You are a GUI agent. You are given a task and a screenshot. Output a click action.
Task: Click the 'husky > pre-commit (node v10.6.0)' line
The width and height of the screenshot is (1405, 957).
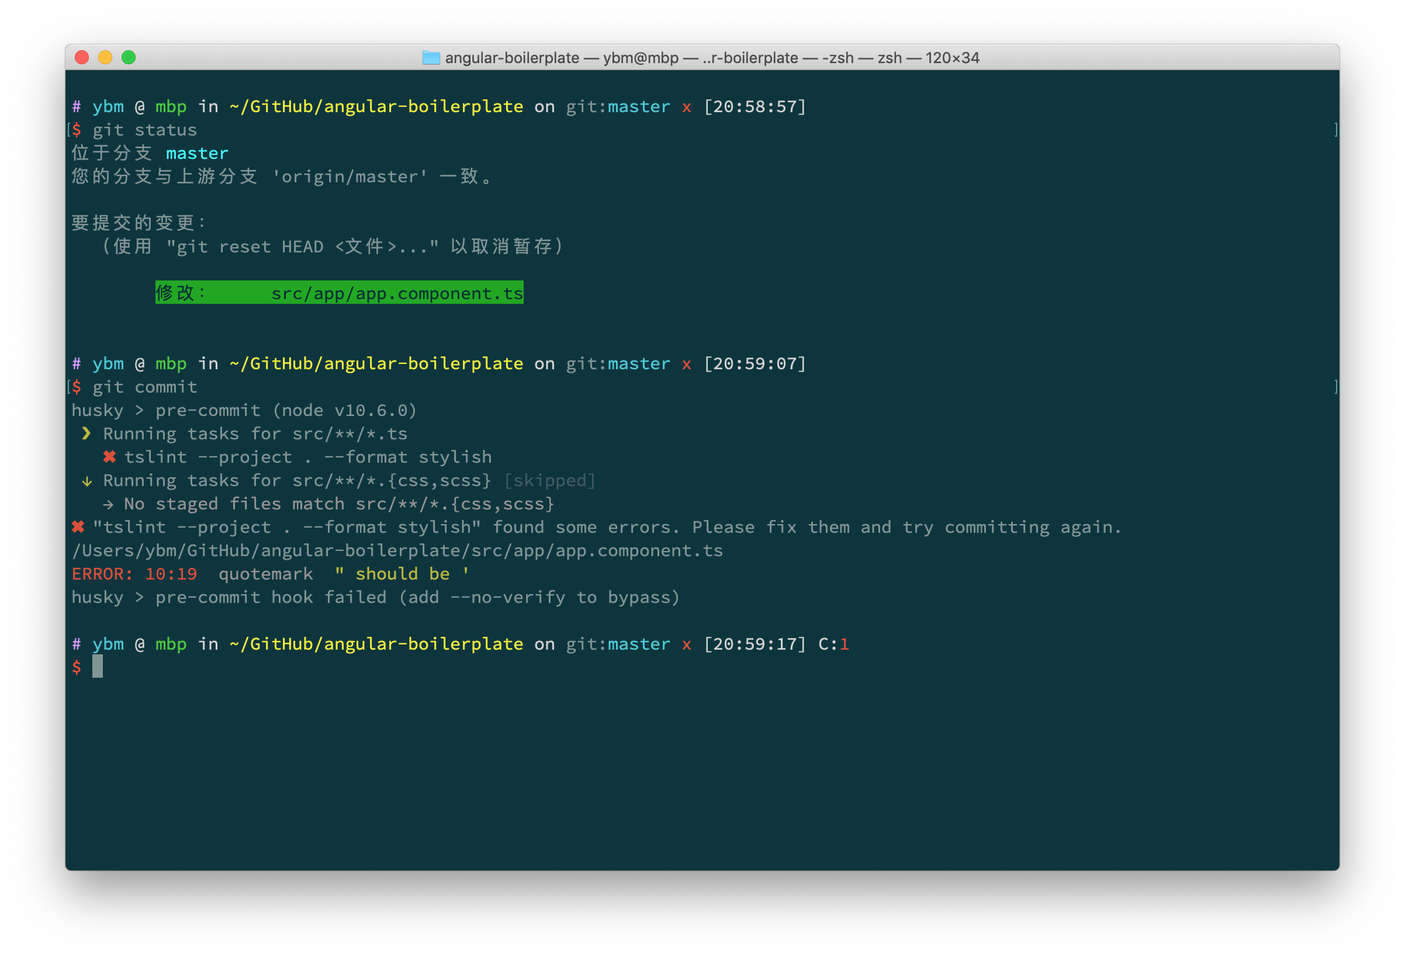point(244,411)
